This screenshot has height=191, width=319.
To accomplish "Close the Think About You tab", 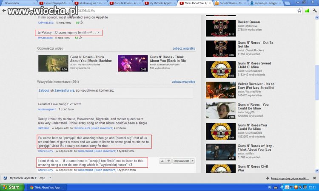I will [x=210, y=3].
